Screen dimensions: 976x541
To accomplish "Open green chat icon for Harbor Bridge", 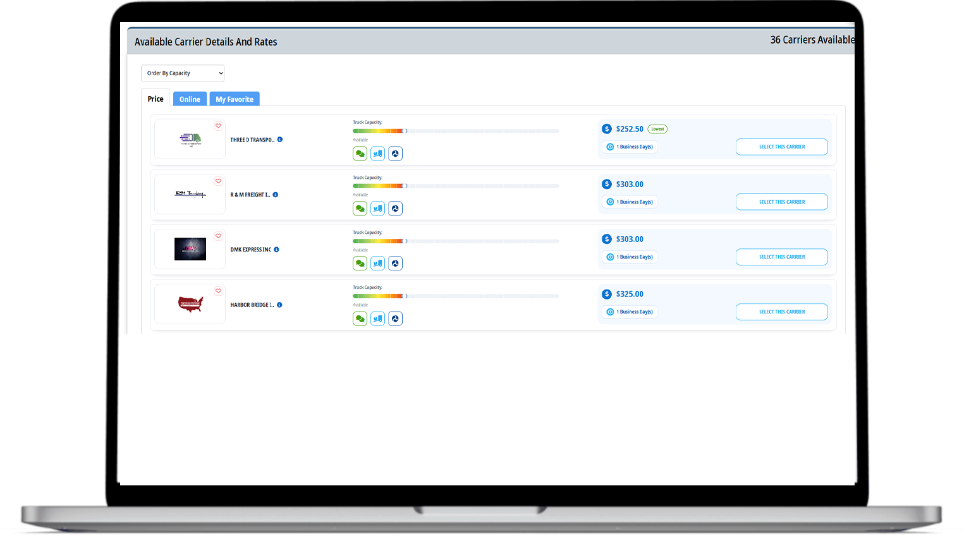I will [x=360, y=319].
